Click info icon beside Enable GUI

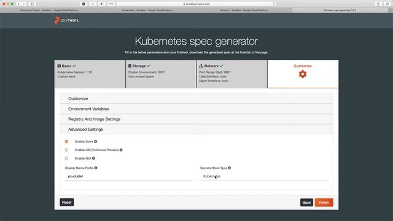[x=93, y=158]
